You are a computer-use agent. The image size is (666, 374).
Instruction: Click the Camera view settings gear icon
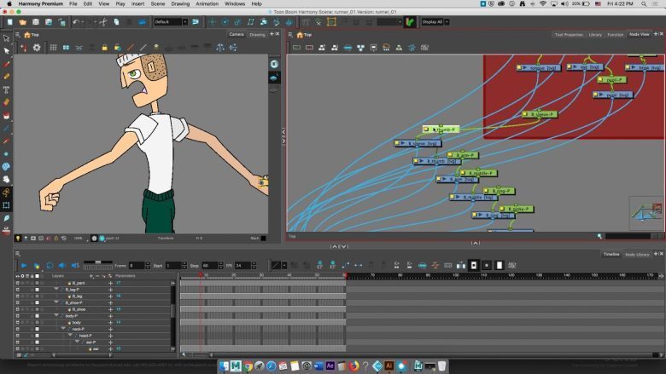click(x=37, y=48)
